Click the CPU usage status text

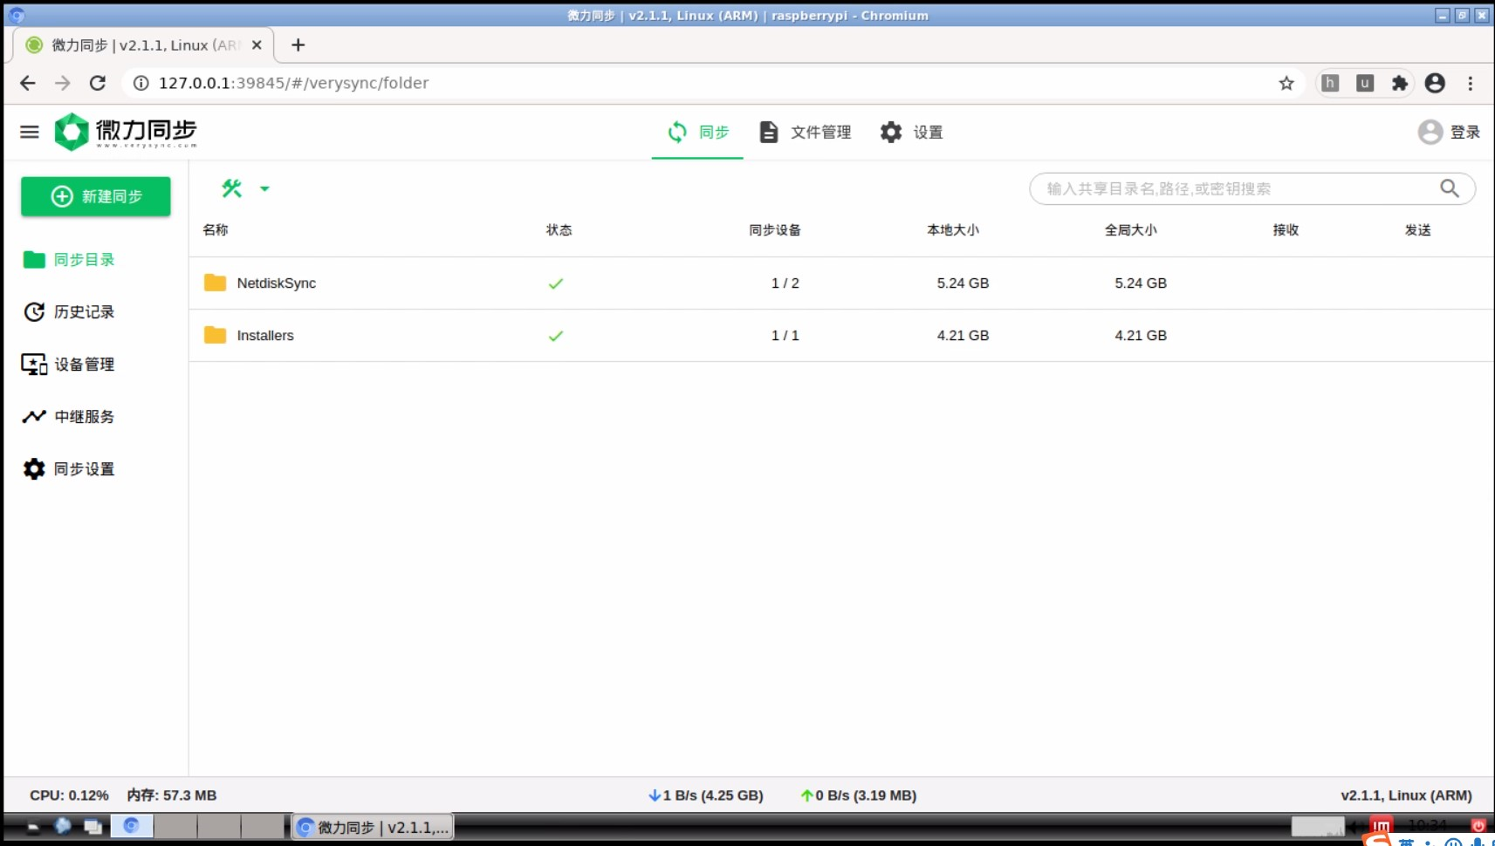click(x=69, y=795)
